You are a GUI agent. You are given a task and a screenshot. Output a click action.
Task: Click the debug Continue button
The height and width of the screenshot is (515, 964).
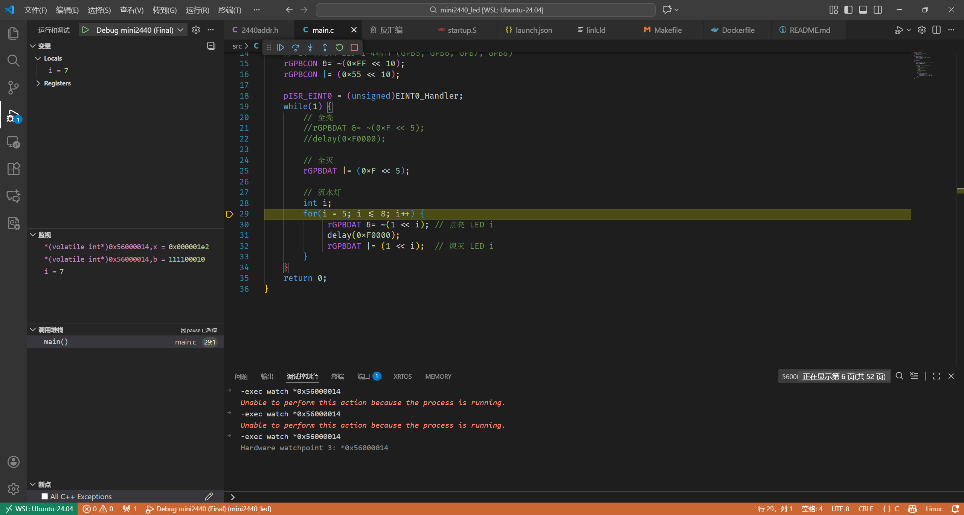(x=281, y=47)
